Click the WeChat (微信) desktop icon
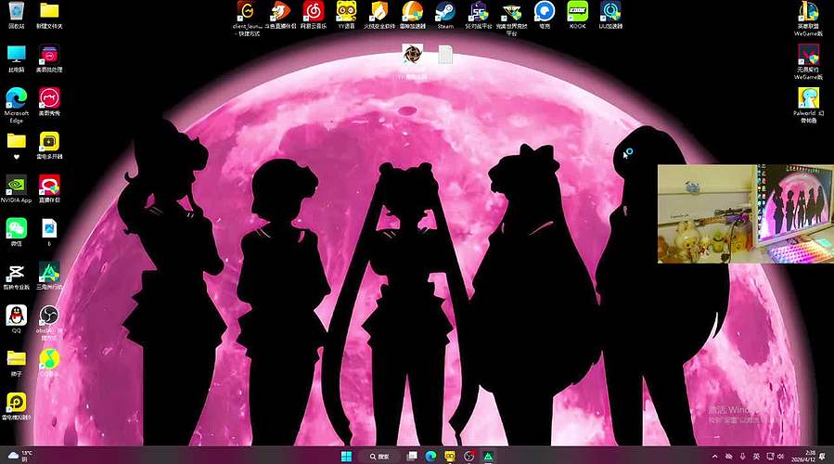 (17, 227)
